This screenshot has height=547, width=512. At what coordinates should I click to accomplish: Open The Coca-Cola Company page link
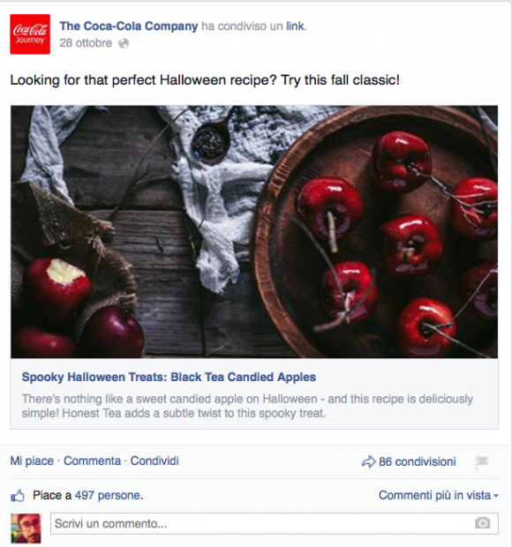pos(129,26)
